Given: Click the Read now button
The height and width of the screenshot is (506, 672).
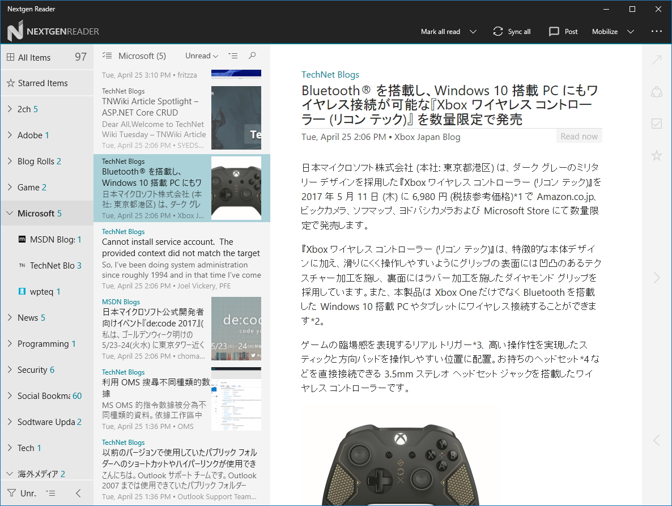Looking at the screenshot, I should [579, 135].
